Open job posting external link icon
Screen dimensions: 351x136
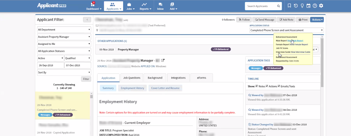click(163, 60)
